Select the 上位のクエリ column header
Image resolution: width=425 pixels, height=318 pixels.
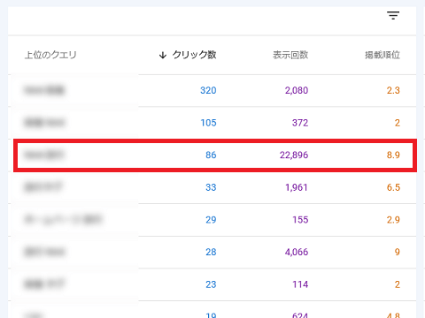pyautogui.click(x=50, y=55)
